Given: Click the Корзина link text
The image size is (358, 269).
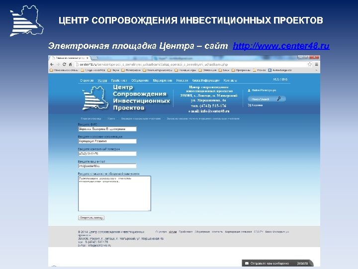Looking at the screenshot, I should (x=257, y=105).
